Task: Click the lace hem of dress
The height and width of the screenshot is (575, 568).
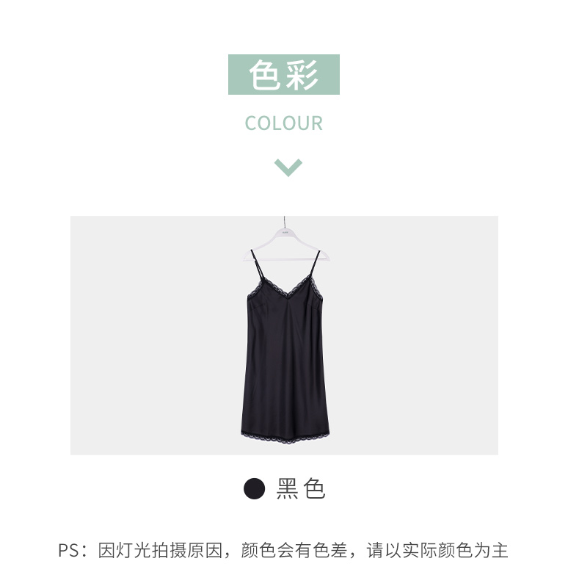Action: tap(285, 436)
